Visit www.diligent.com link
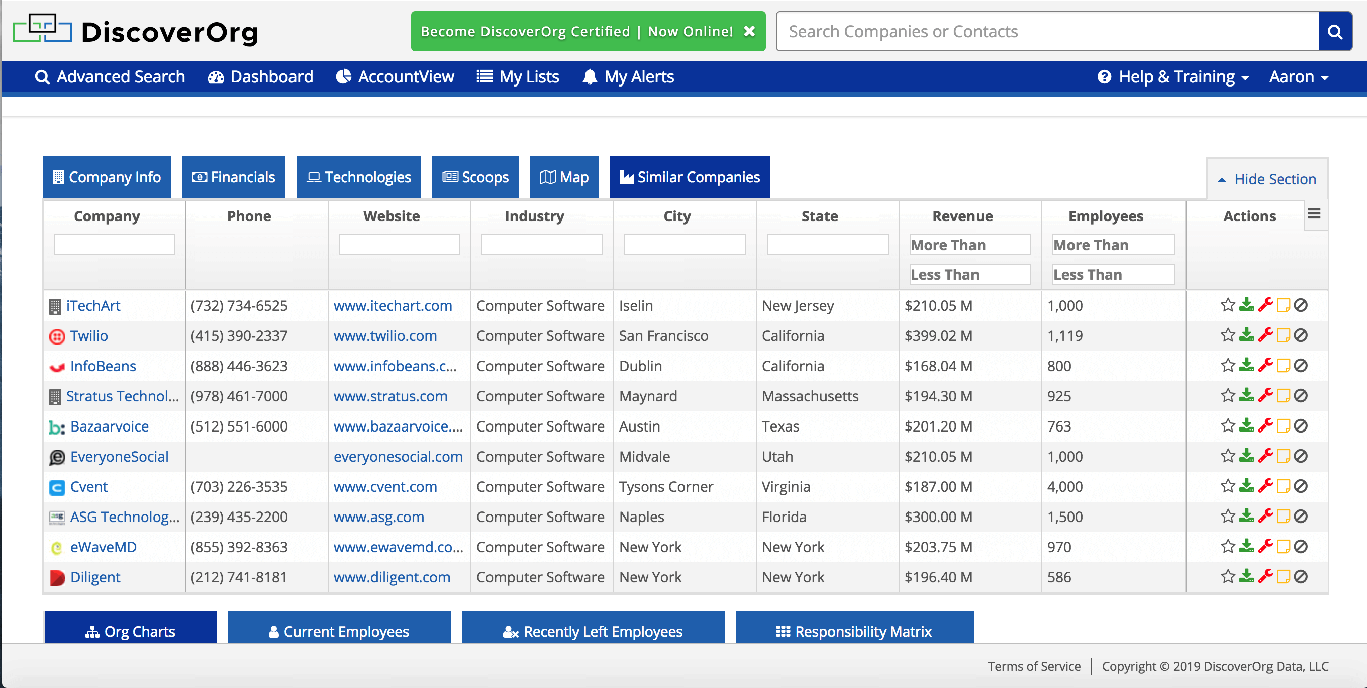 [x=392, y=577]
